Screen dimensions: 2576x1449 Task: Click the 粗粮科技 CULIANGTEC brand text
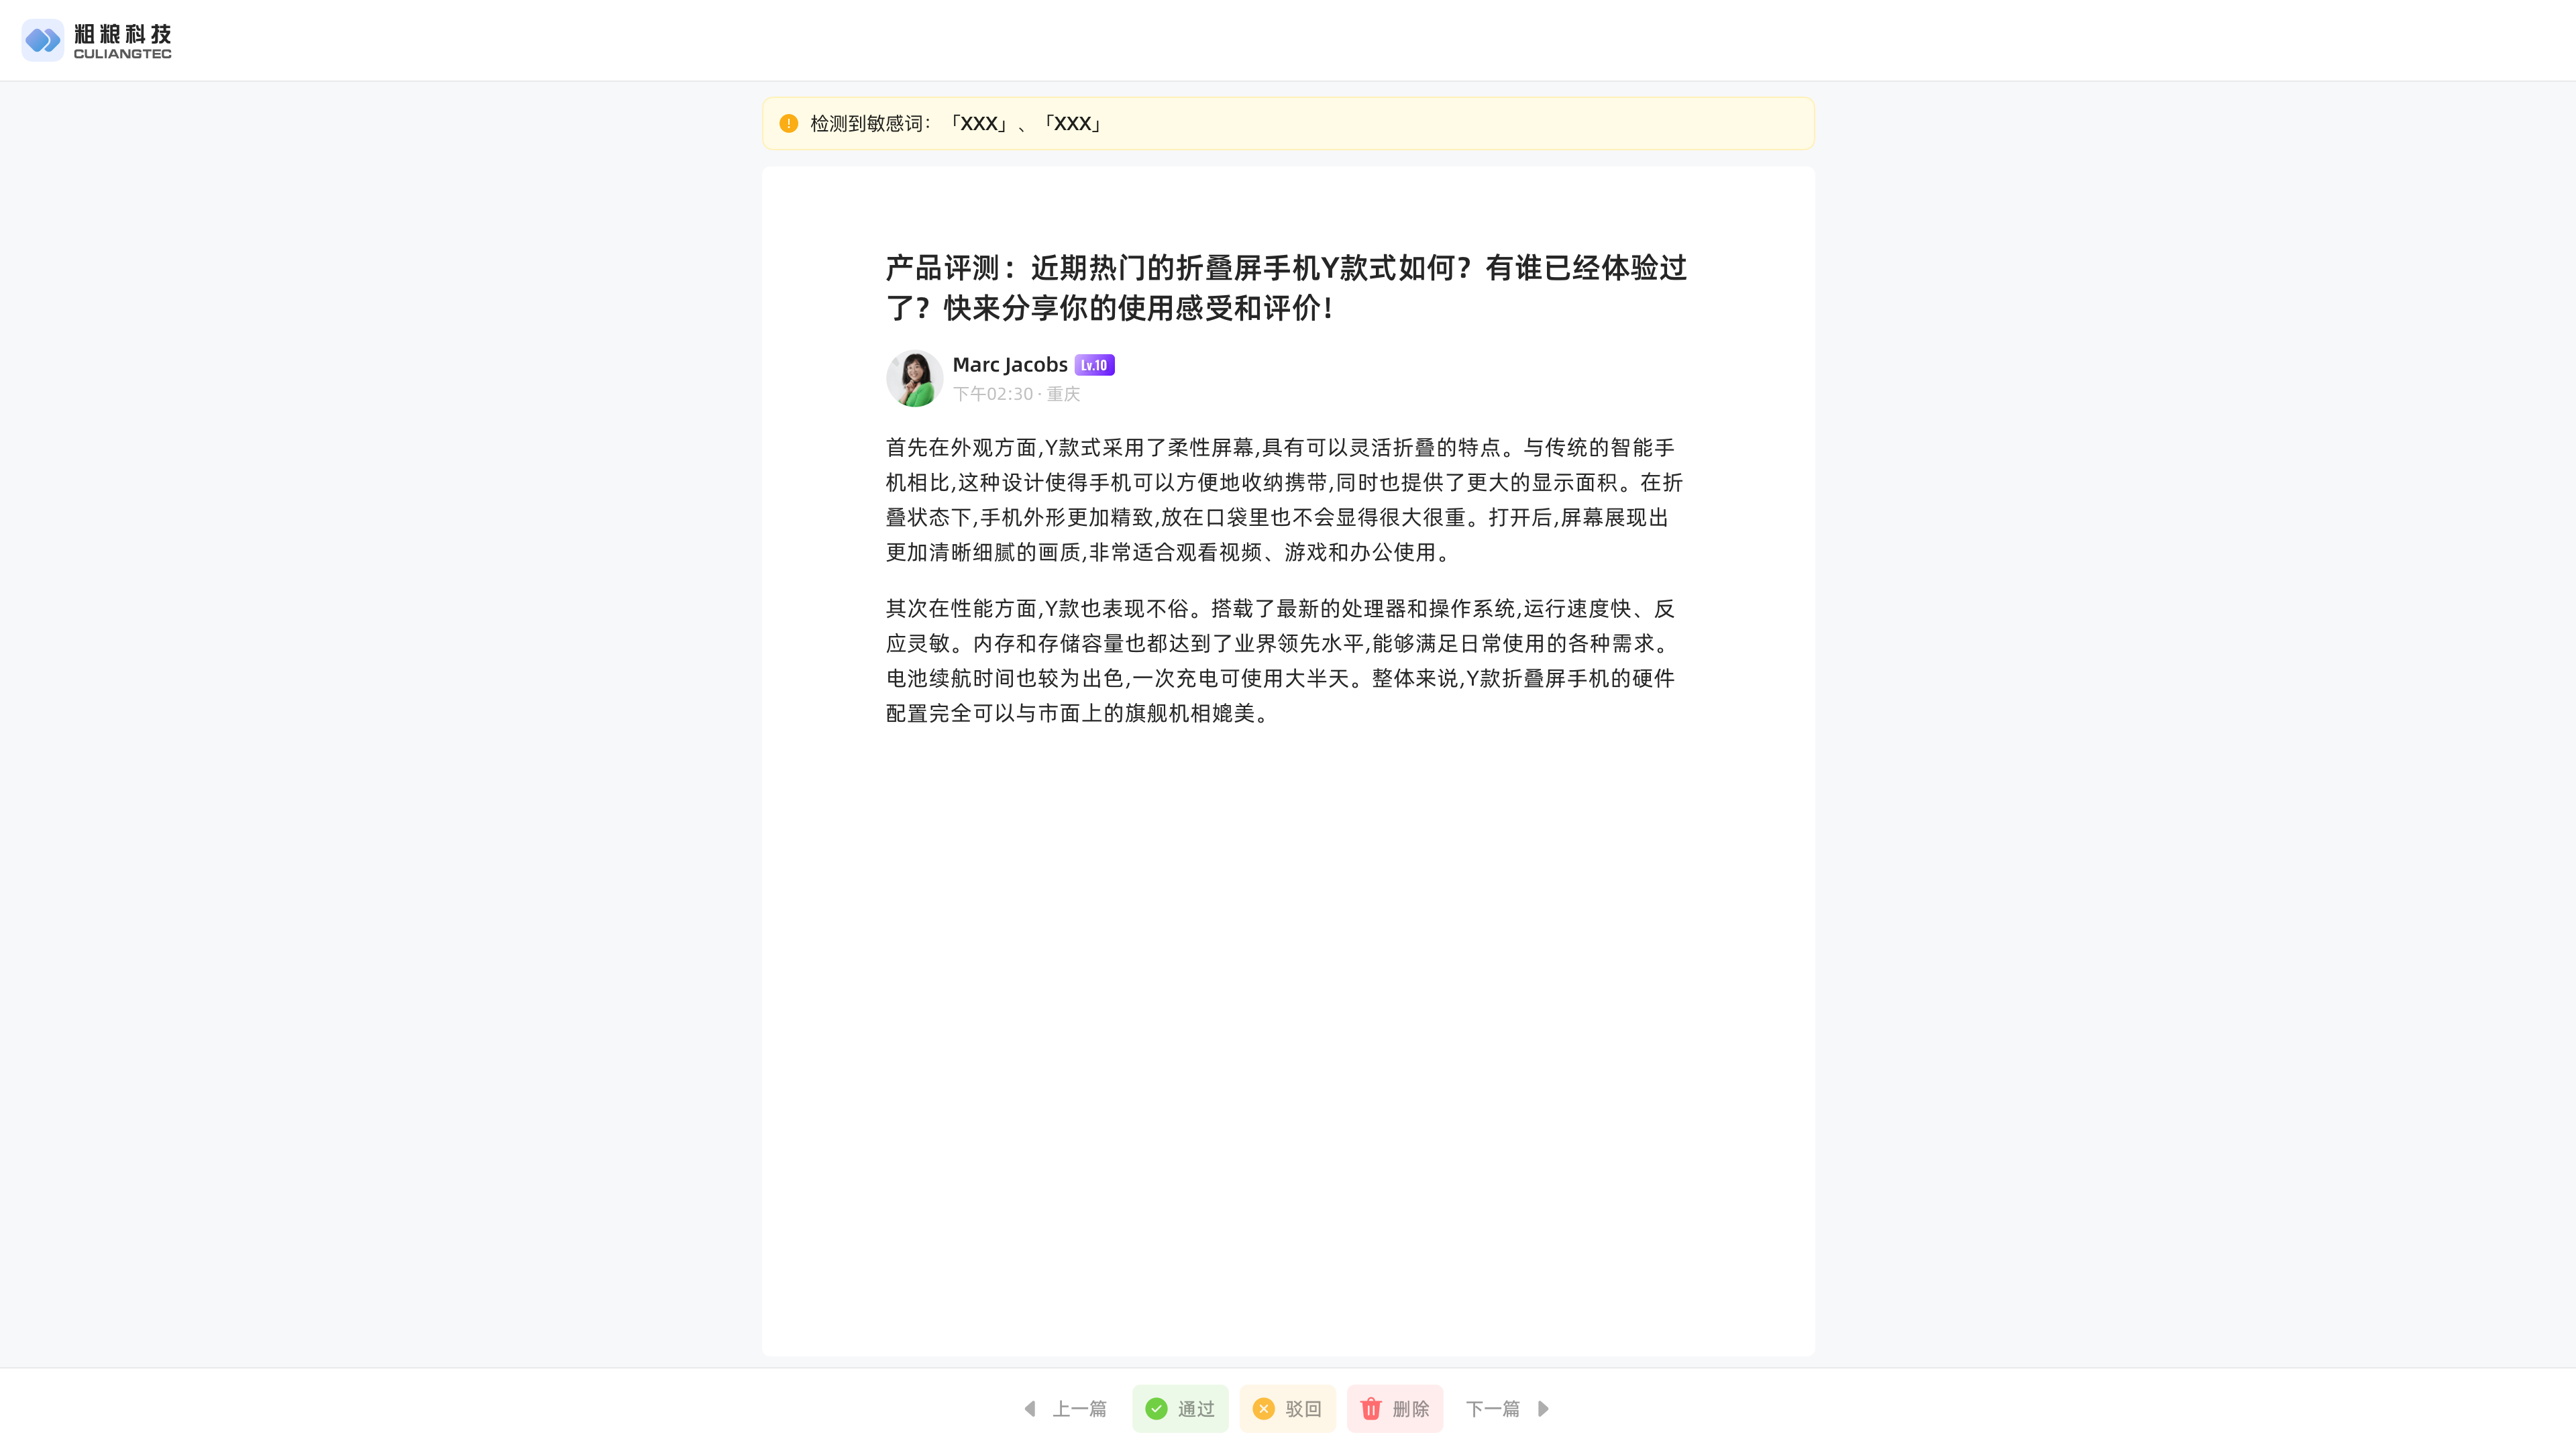coord(122,41)
